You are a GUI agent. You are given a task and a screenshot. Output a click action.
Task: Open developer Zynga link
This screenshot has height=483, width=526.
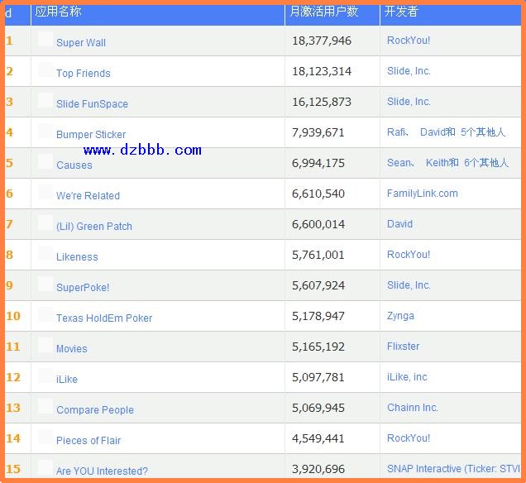tap(400, 316)
